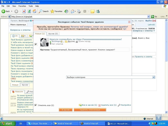This screenshot has width=168, height=126.
Task: Open Правила и советы link
Action: point(143,57)
